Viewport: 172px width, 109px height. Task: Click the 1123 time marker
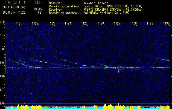click(52, 23)
